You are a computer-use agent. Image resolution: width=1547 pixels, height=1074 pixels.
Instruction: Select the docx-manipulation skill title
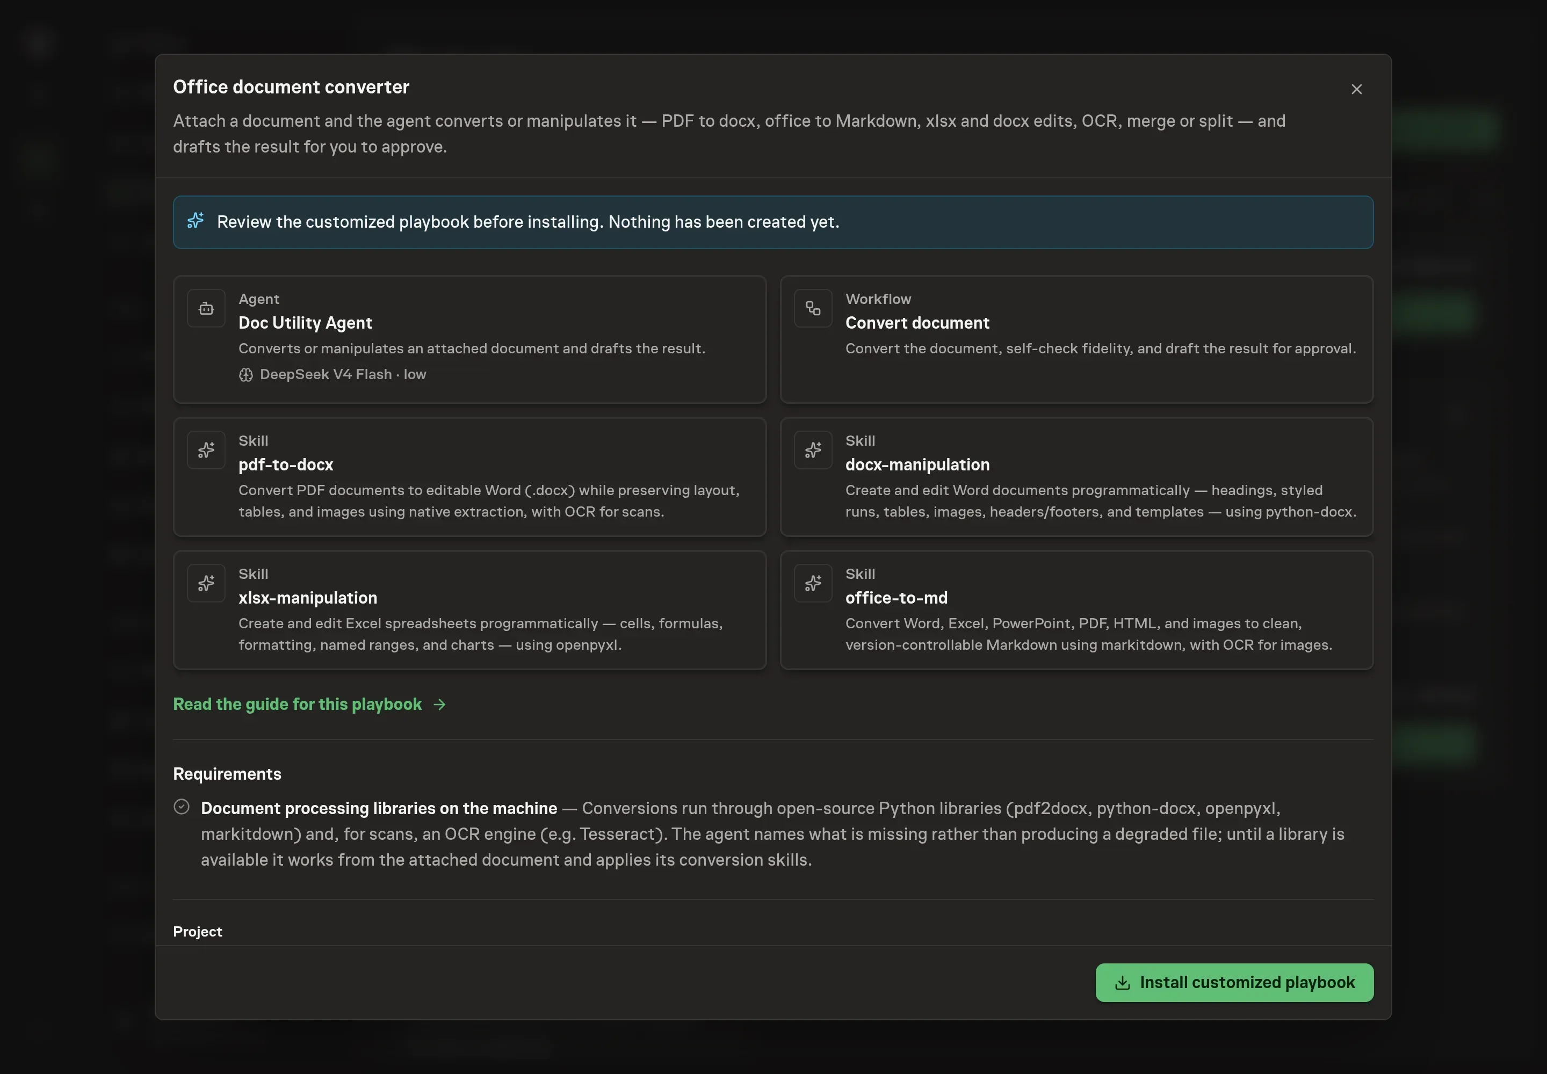click(x=917, y=465)
